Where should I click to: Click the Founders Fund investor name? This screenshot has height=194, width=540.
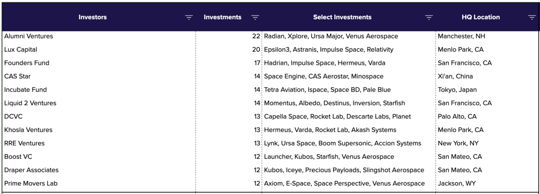tap(27, 63)
